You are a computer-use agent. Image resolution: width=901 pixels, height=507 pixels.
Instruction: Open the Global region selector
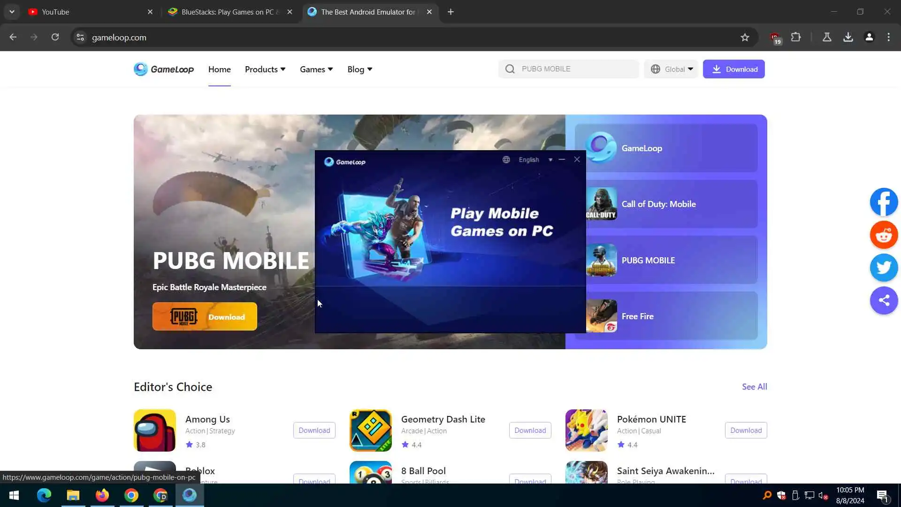click(x=672, y=69)
